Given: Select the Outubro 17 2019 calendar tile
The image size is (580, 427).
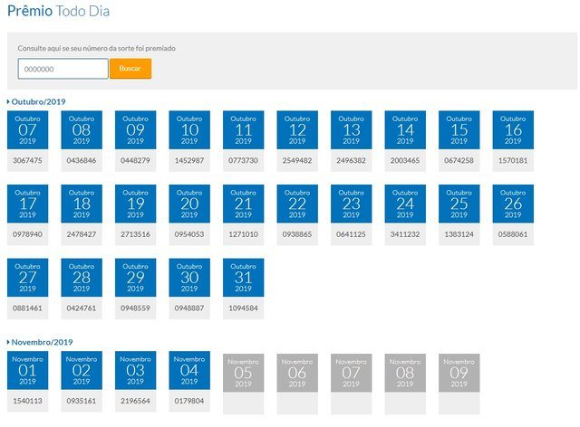Looking at the screenshot, I should (x=27, y=204).
